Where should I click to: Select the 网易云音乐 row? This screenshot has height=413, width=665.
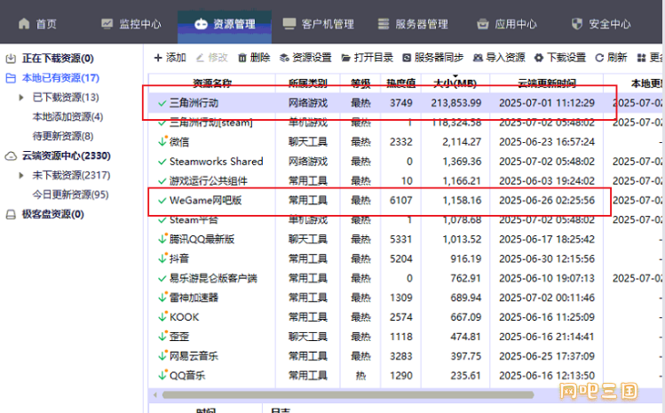(x=405, y=356)
